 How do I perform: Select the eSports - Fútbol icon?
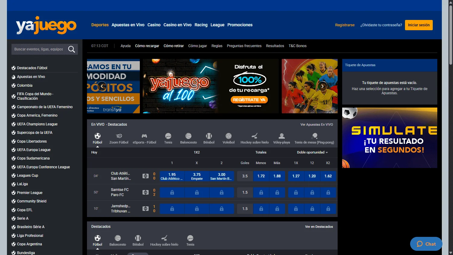point(144,136)
